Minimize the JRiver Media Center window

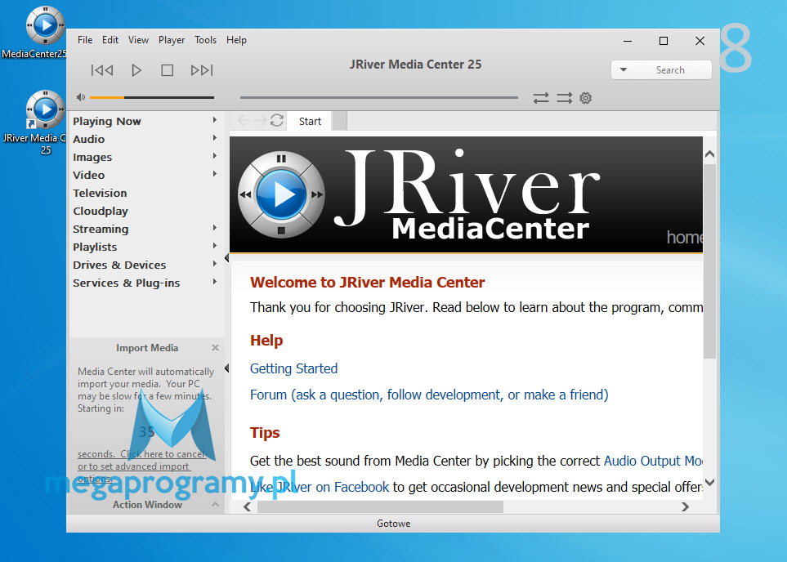pyautogui.click(x=628, y=41)
